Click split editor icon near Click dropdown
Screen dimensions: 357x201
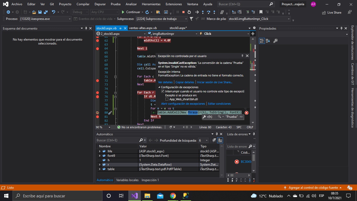pos(253,34)
